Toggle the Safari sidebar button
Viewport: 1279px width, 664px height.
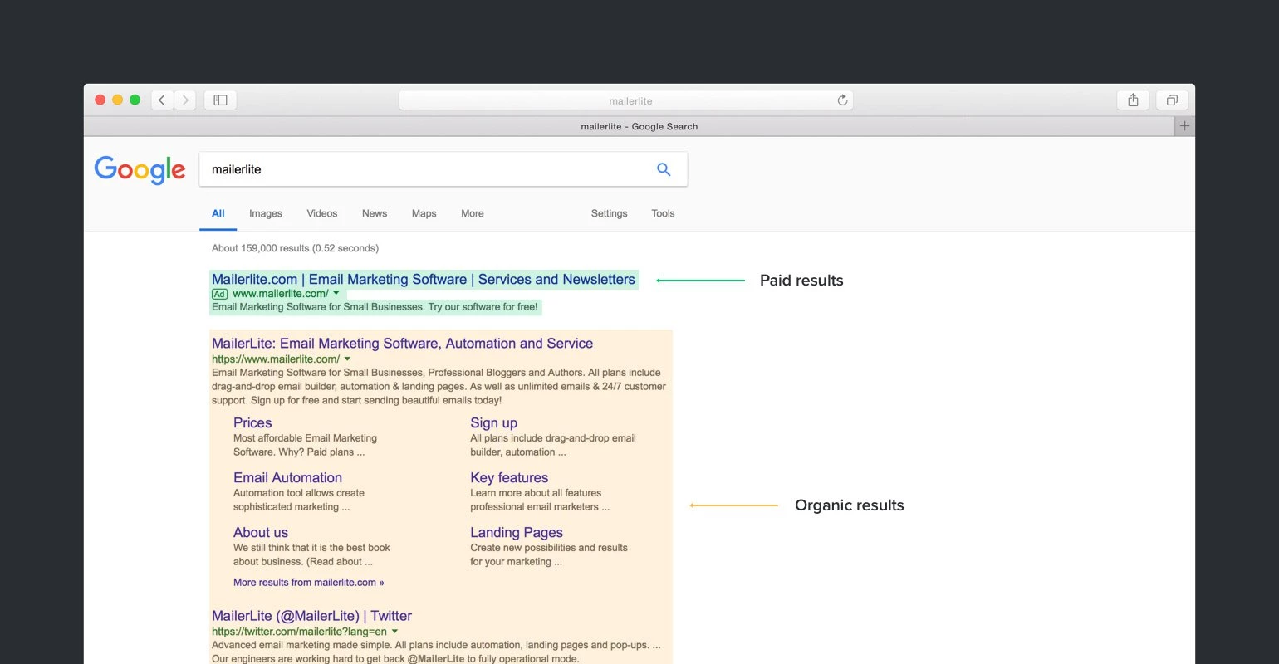220,100
